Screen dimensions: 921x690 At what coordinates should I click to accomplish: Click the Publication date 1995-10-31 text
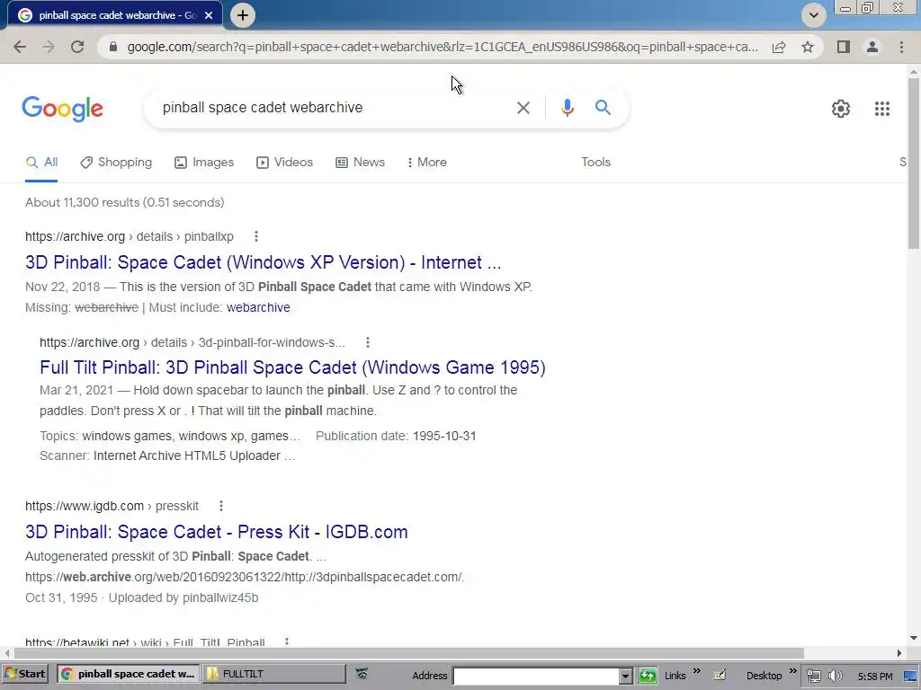click(396, 436)
